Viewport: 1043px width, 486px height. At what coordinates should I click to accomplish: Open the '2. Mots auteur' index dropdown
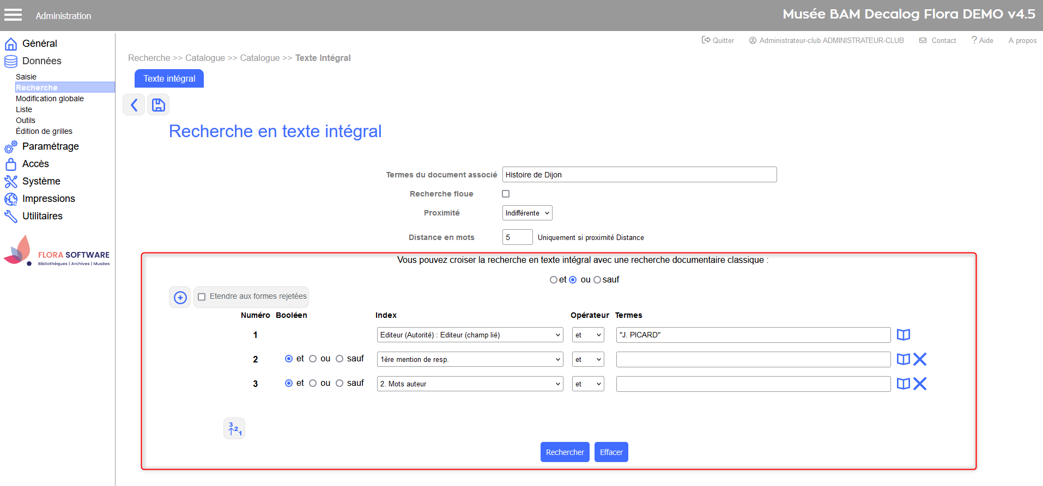click(470, 384)
